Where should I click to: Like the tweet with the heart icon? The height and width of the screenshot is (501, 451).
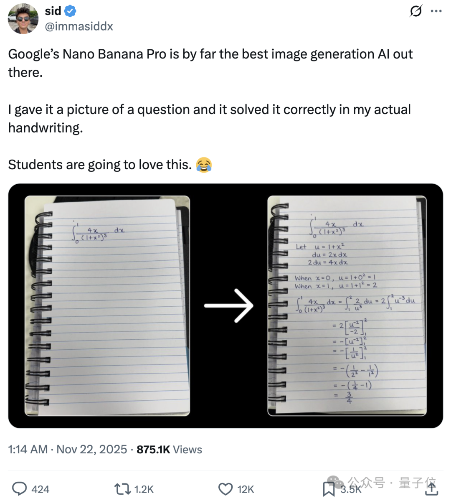pos(225,489)
